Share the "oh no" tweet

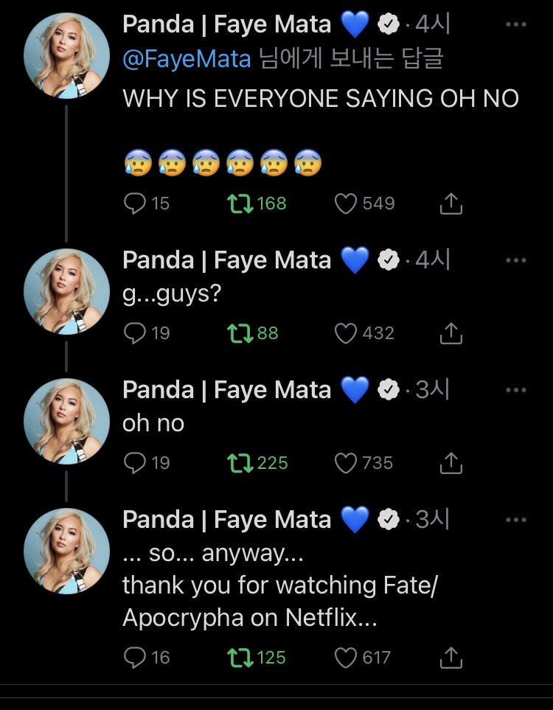451,463
